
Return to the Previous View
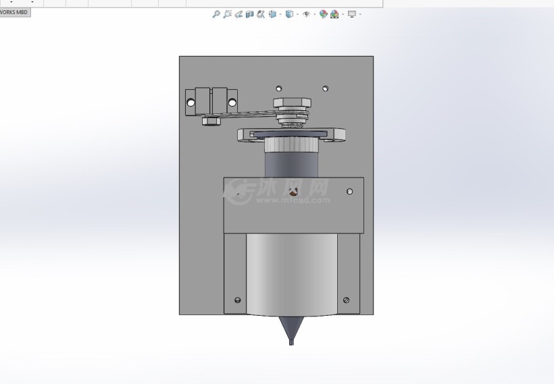coord(239,14)
